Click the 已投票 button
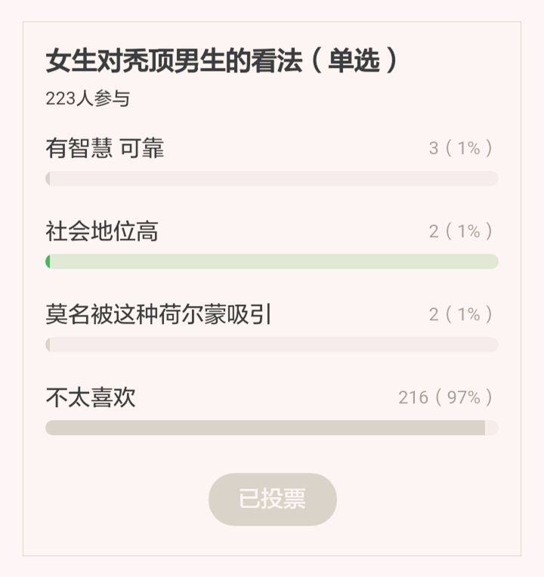Image resolution: width=544 pixels, height=577 pixels. coord(272,499)
